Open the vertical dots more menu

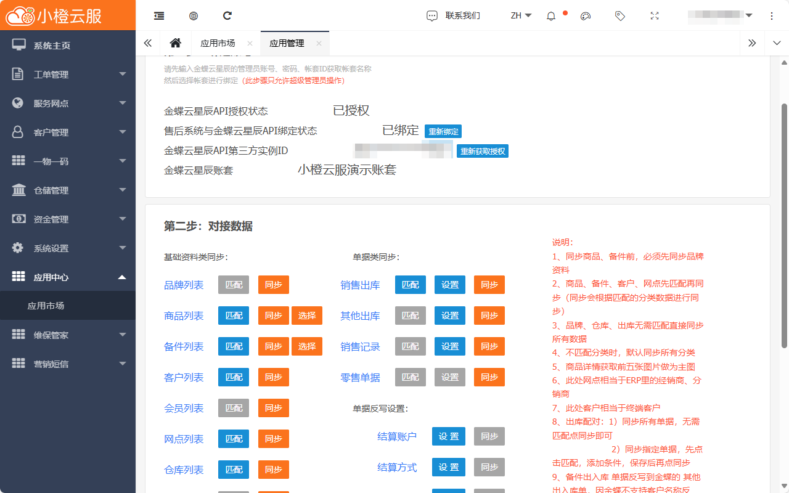[x=772, y=16]
